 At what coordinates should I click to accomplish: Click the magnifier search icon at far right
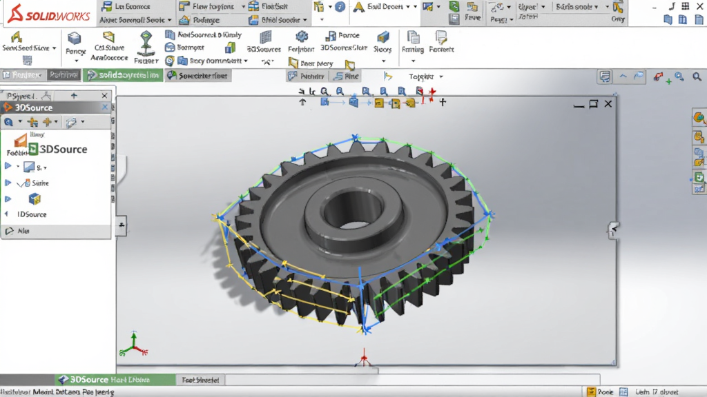(x=697, y=77)
